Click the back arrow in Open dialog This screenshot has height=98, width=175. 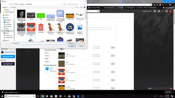2,4
